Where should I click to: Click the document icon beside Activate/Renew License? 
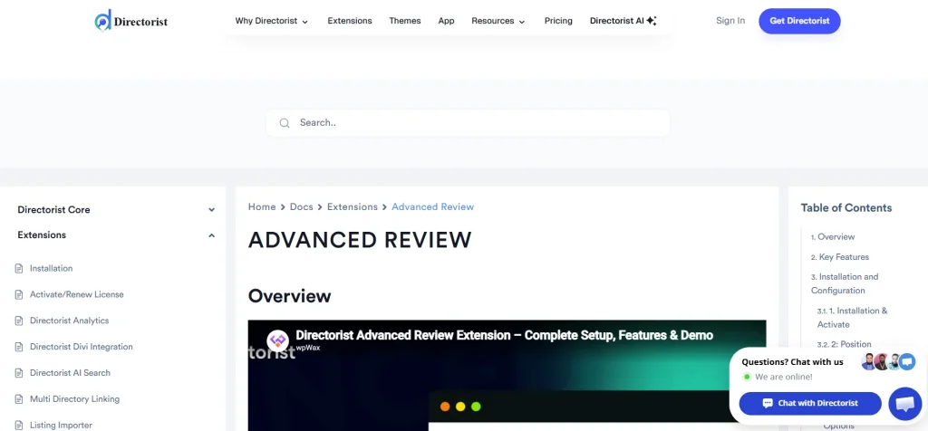point(19,294)
